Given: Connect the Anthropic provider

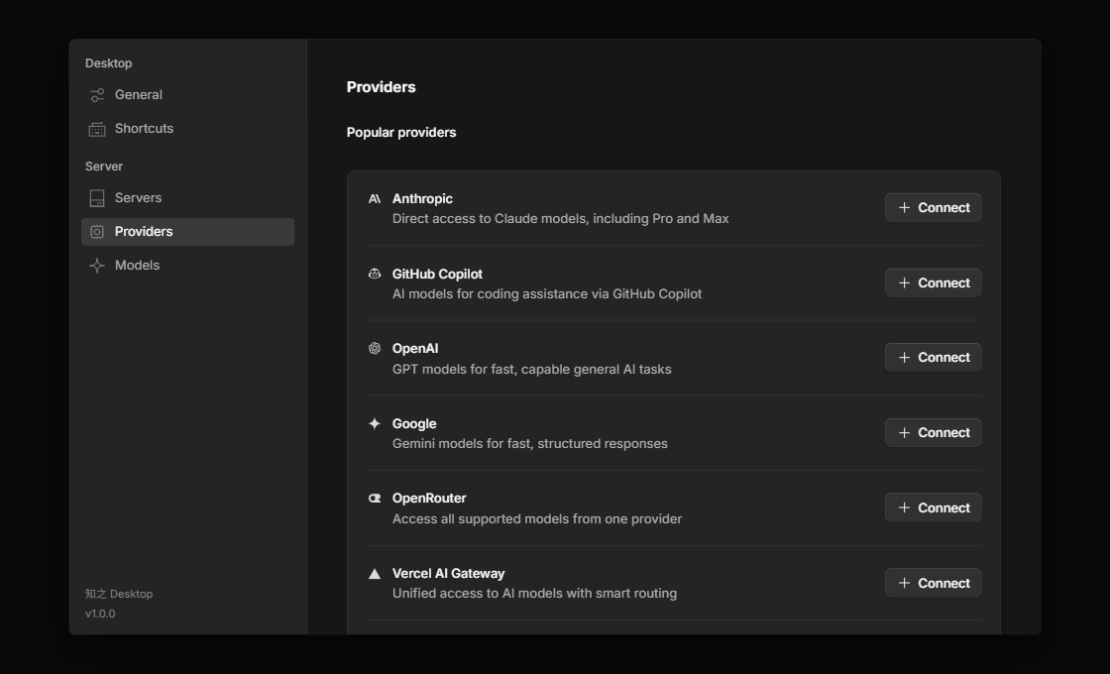Looking at the screenshot, I should pos(933,207).
